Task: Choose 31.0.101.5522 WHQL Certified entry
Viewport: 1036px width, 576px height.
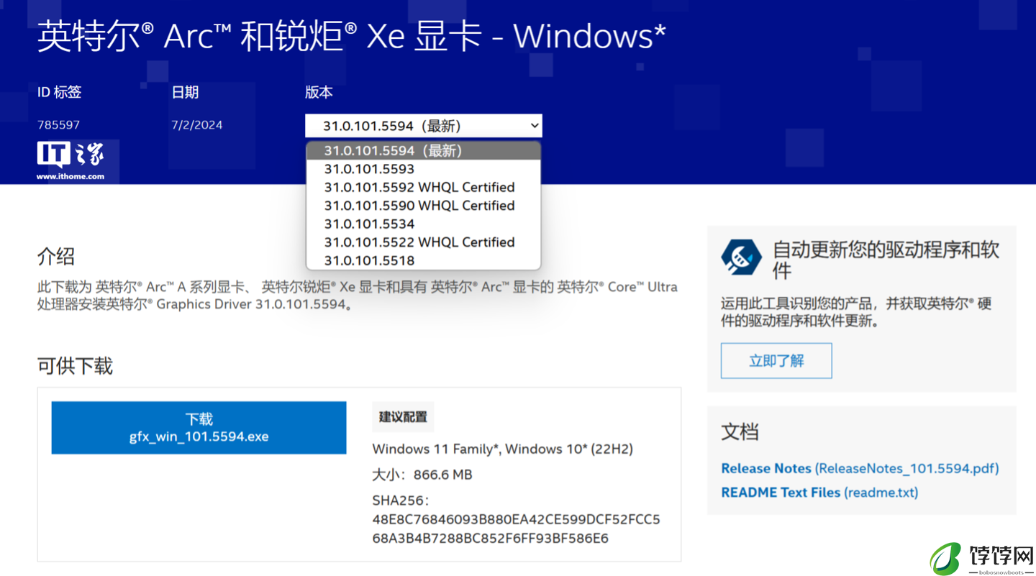Action: tap(423, 242)
